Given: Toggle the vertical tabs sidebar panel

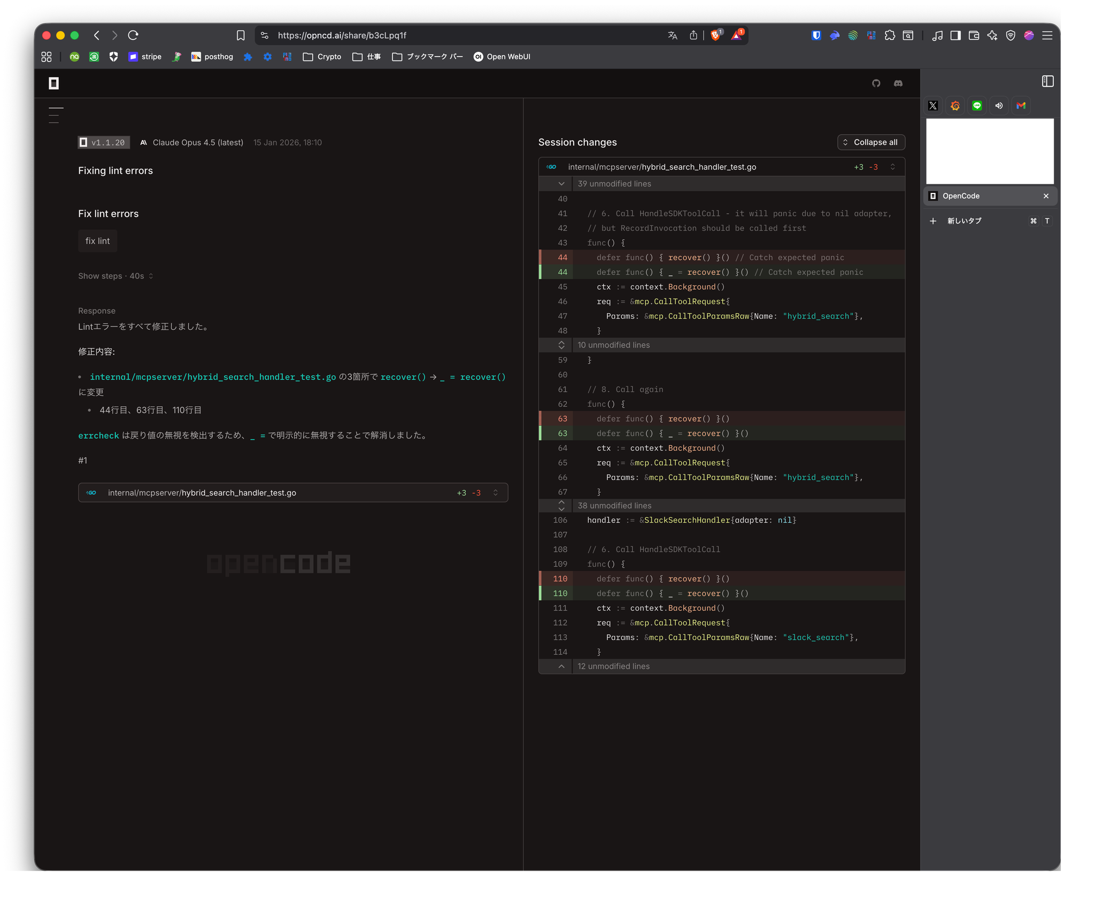Looking at the screenshot, I should point(1047,81).
